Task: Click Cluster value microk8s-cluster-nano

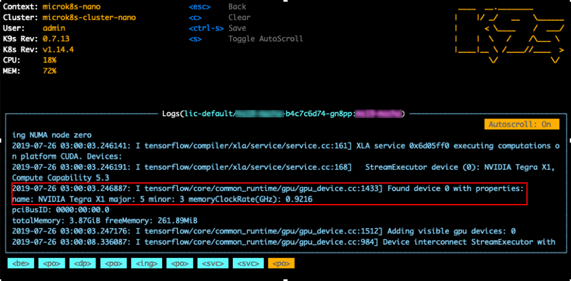Action: [89, 18]
